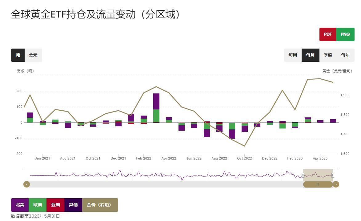Screen dimensions: 361x221
Task: Click the right resize handle of the date navigator
Action: 333,174
